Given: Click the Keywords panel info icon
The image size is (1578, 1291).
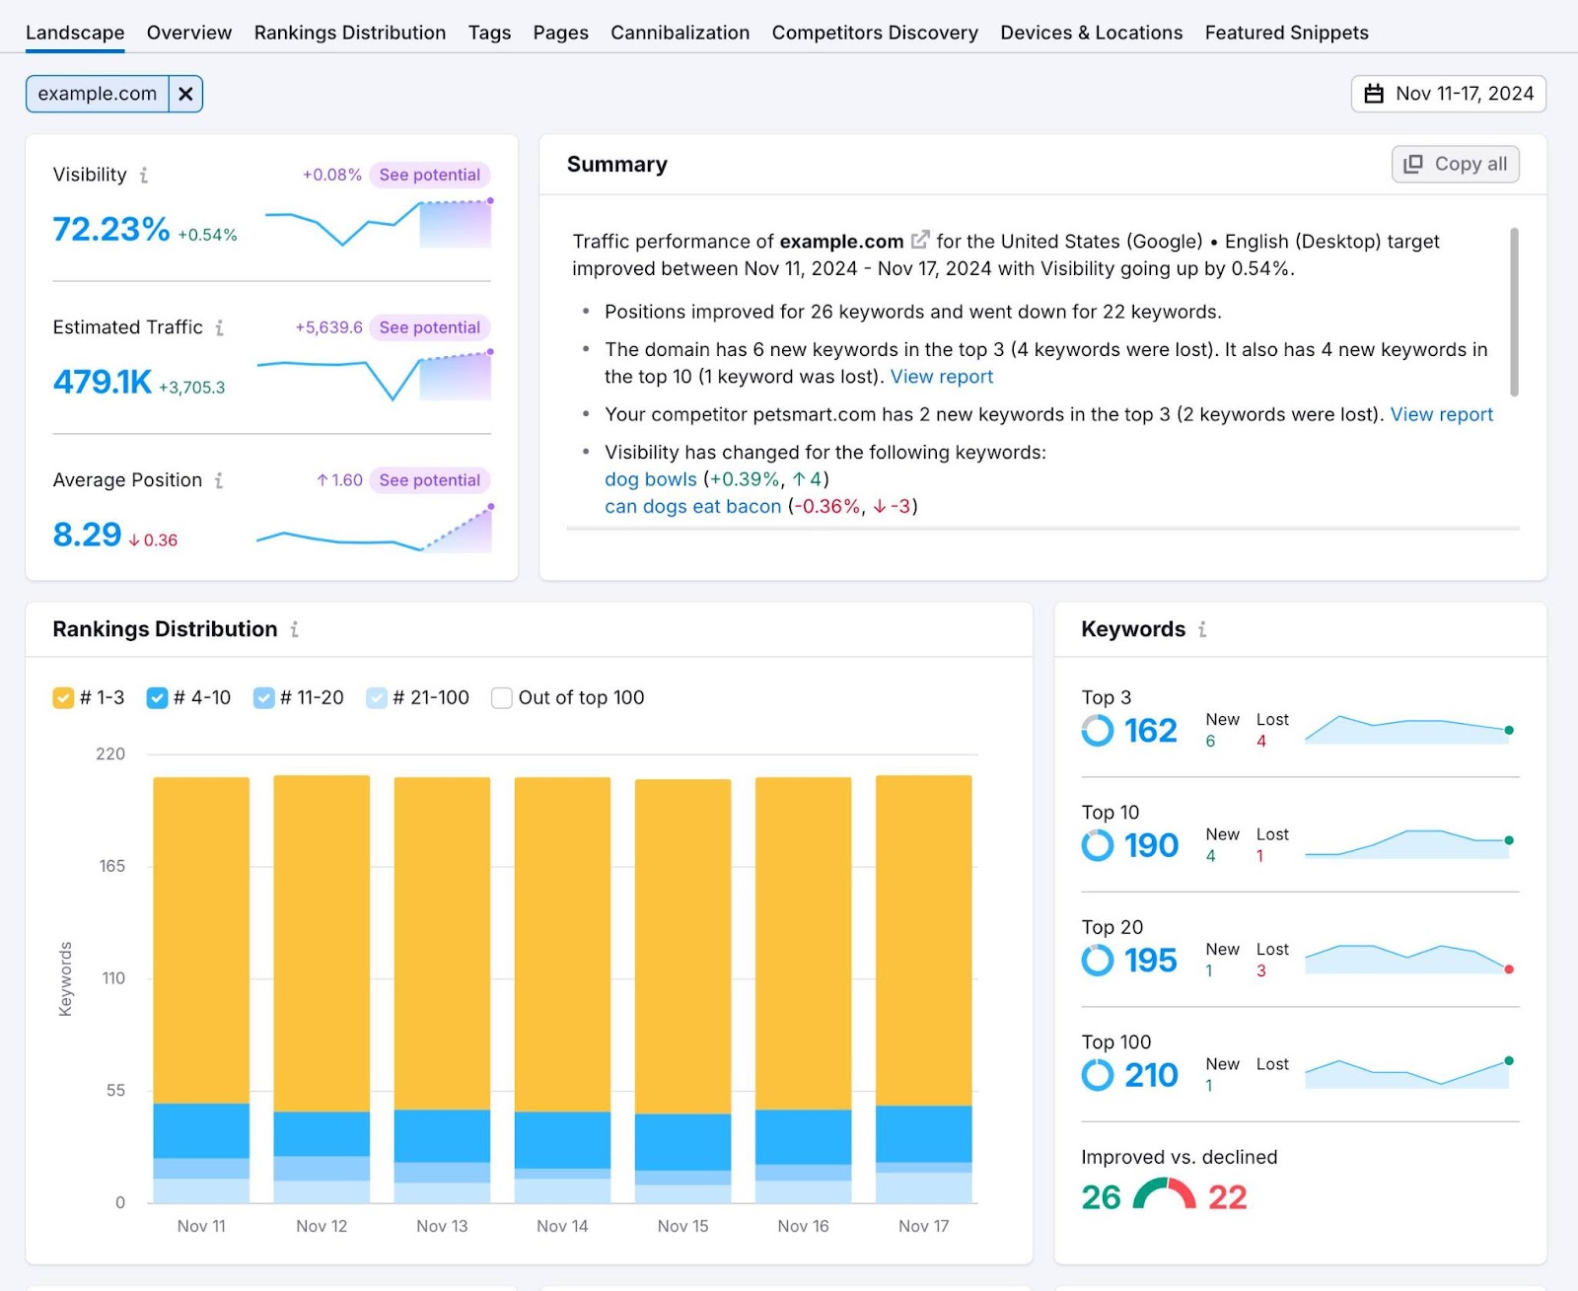Looking at the screenshot, I should click(x=1201, y=630).
